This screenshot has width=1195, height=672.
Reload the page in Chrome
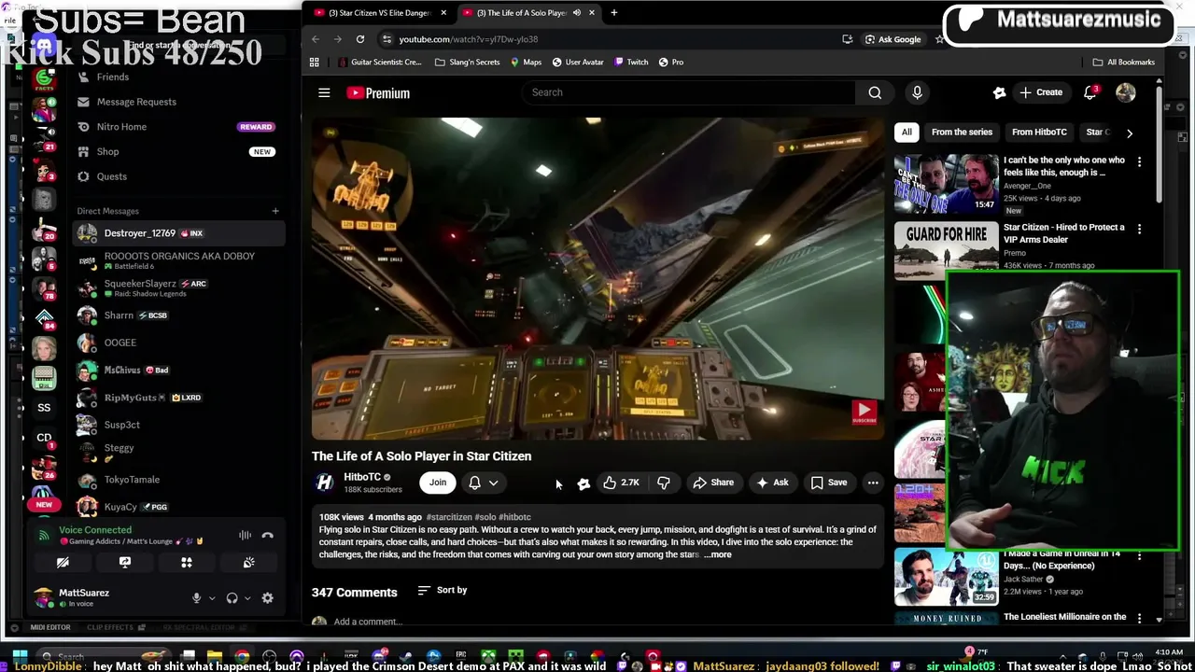pyautogui.click(x=359, y=39)
